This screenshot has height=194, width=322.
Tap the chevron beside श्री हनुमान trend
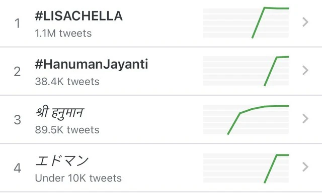[x=305, y=118]
